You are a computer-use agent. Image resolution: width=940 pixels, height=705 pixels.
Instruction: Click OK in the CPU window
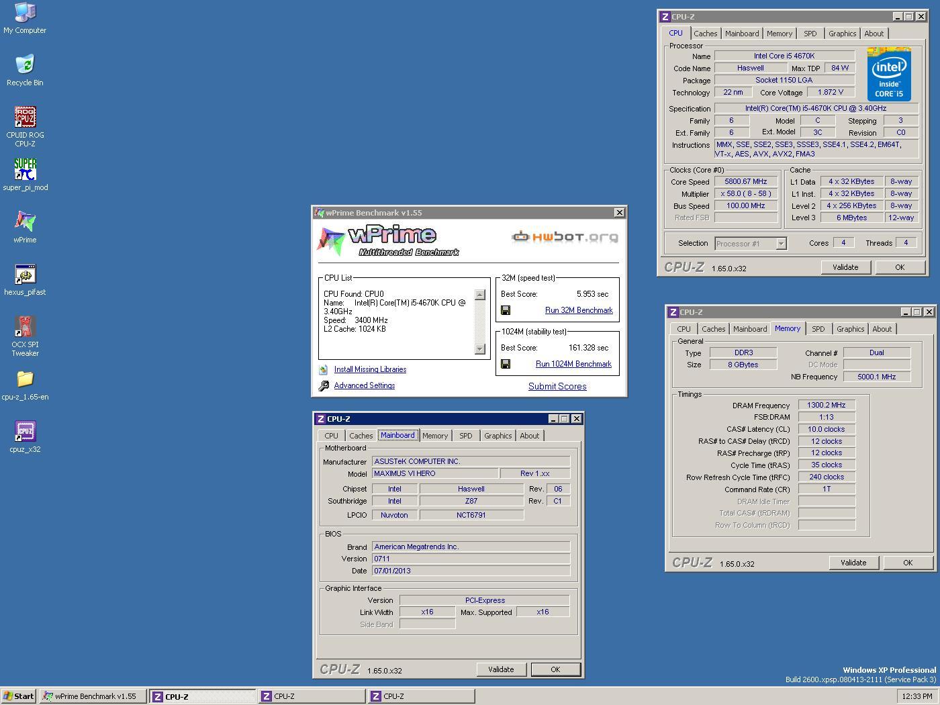[900, 267]
